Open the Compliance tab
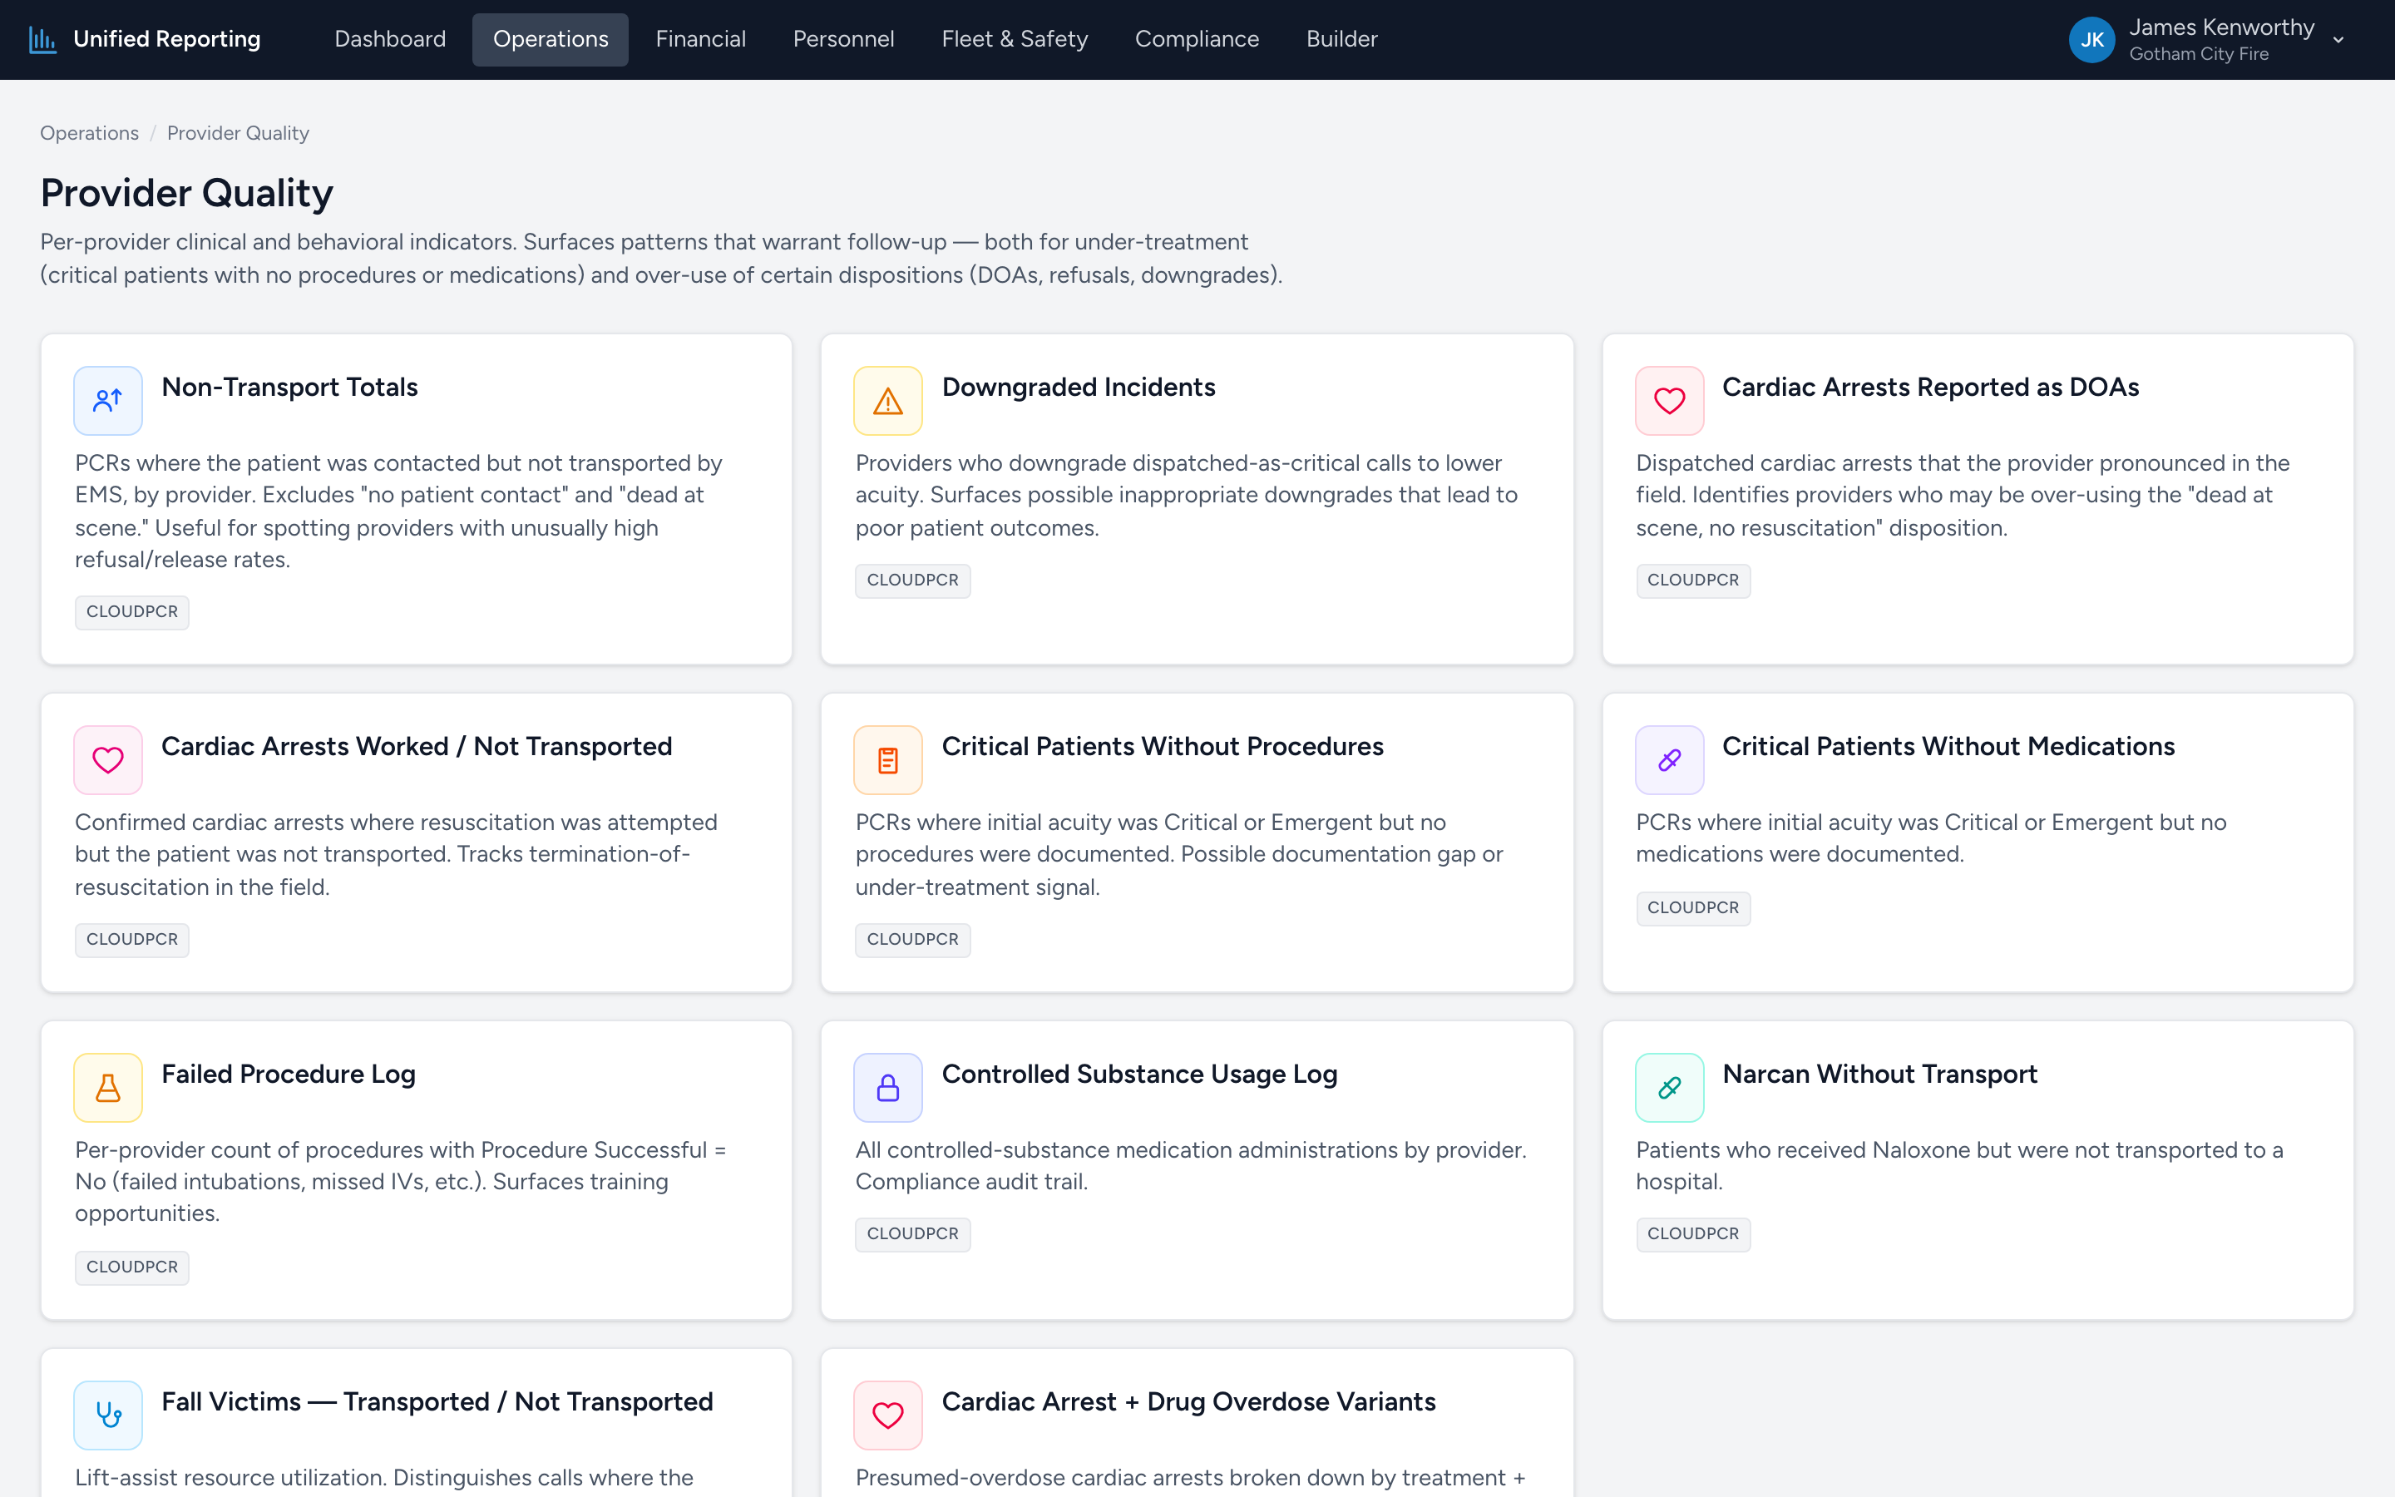 click(x=1197, y=40)
